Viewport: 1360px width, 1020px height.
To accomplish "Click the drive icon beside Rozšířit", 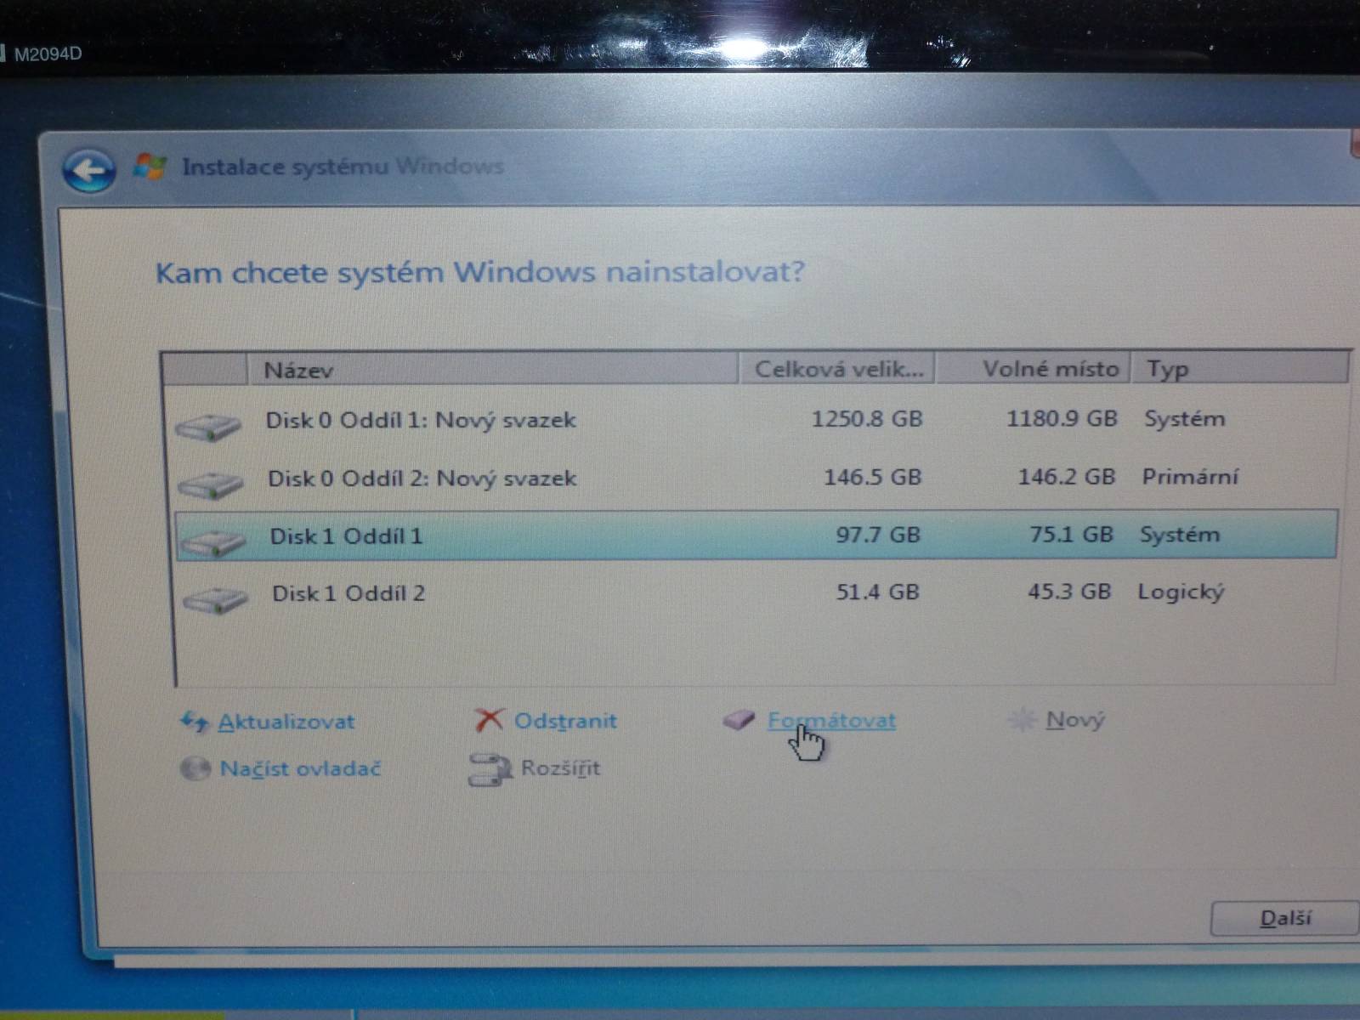I will tap(490, 769).
